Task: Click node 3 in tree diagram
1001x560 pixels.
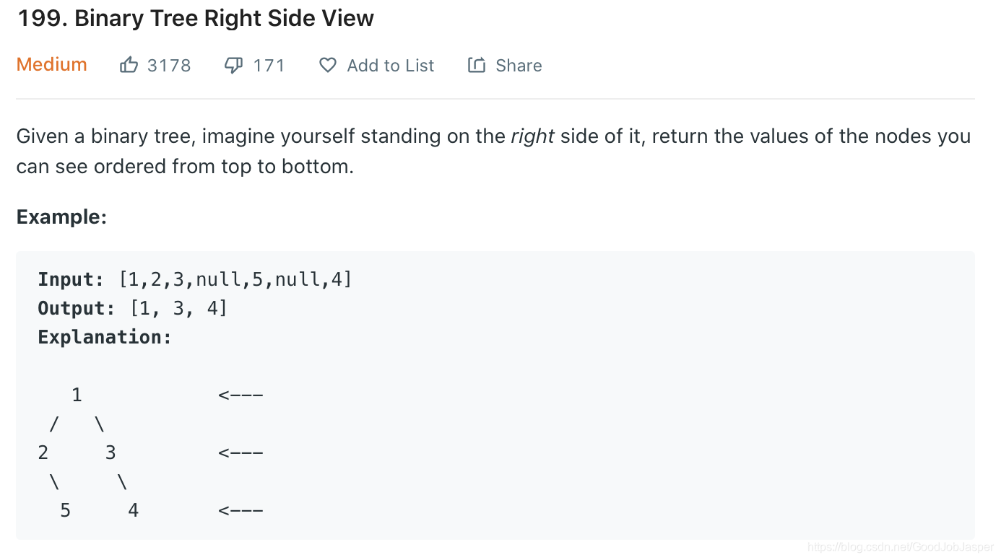Action: click(x=110, y=452)
